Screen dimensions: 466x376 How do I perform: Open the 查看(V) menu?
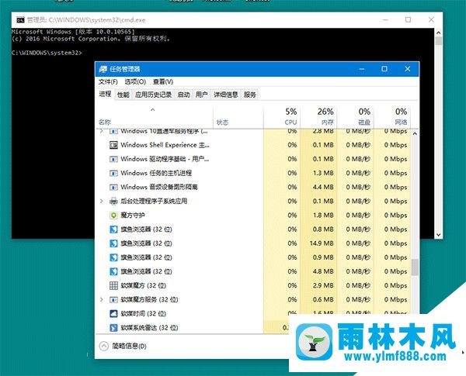point(163,81)
